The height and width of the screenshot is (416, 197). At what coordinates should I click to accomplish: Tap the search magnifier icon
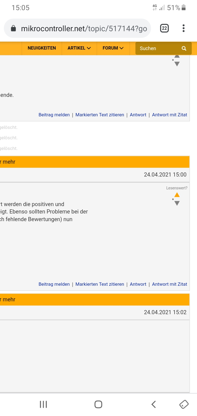184,48
